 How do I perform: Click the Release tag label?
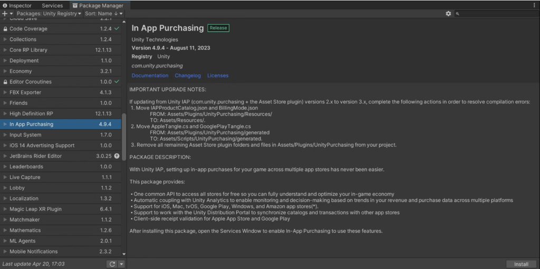click(218, 28)
